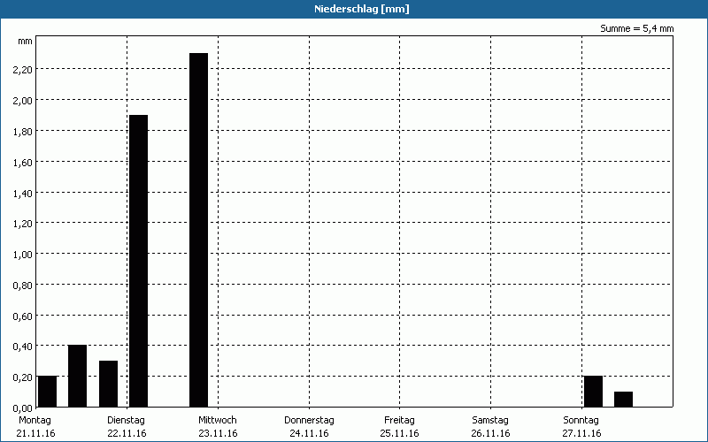Image resolution: width=708 pixels, height=442 pixels.
Task: Select the Monday bar reaching 0,30 mm
Action: pos(108,384)
